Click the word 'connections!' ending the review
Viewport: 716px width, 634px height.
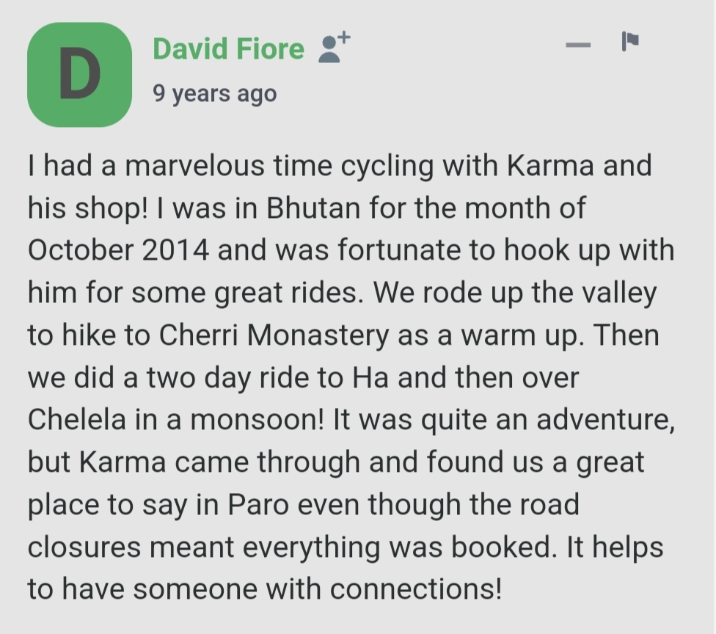tap(416, 589)
